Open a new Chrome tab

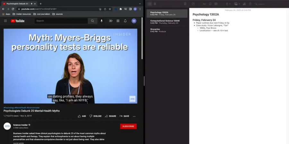coord(40,4)
